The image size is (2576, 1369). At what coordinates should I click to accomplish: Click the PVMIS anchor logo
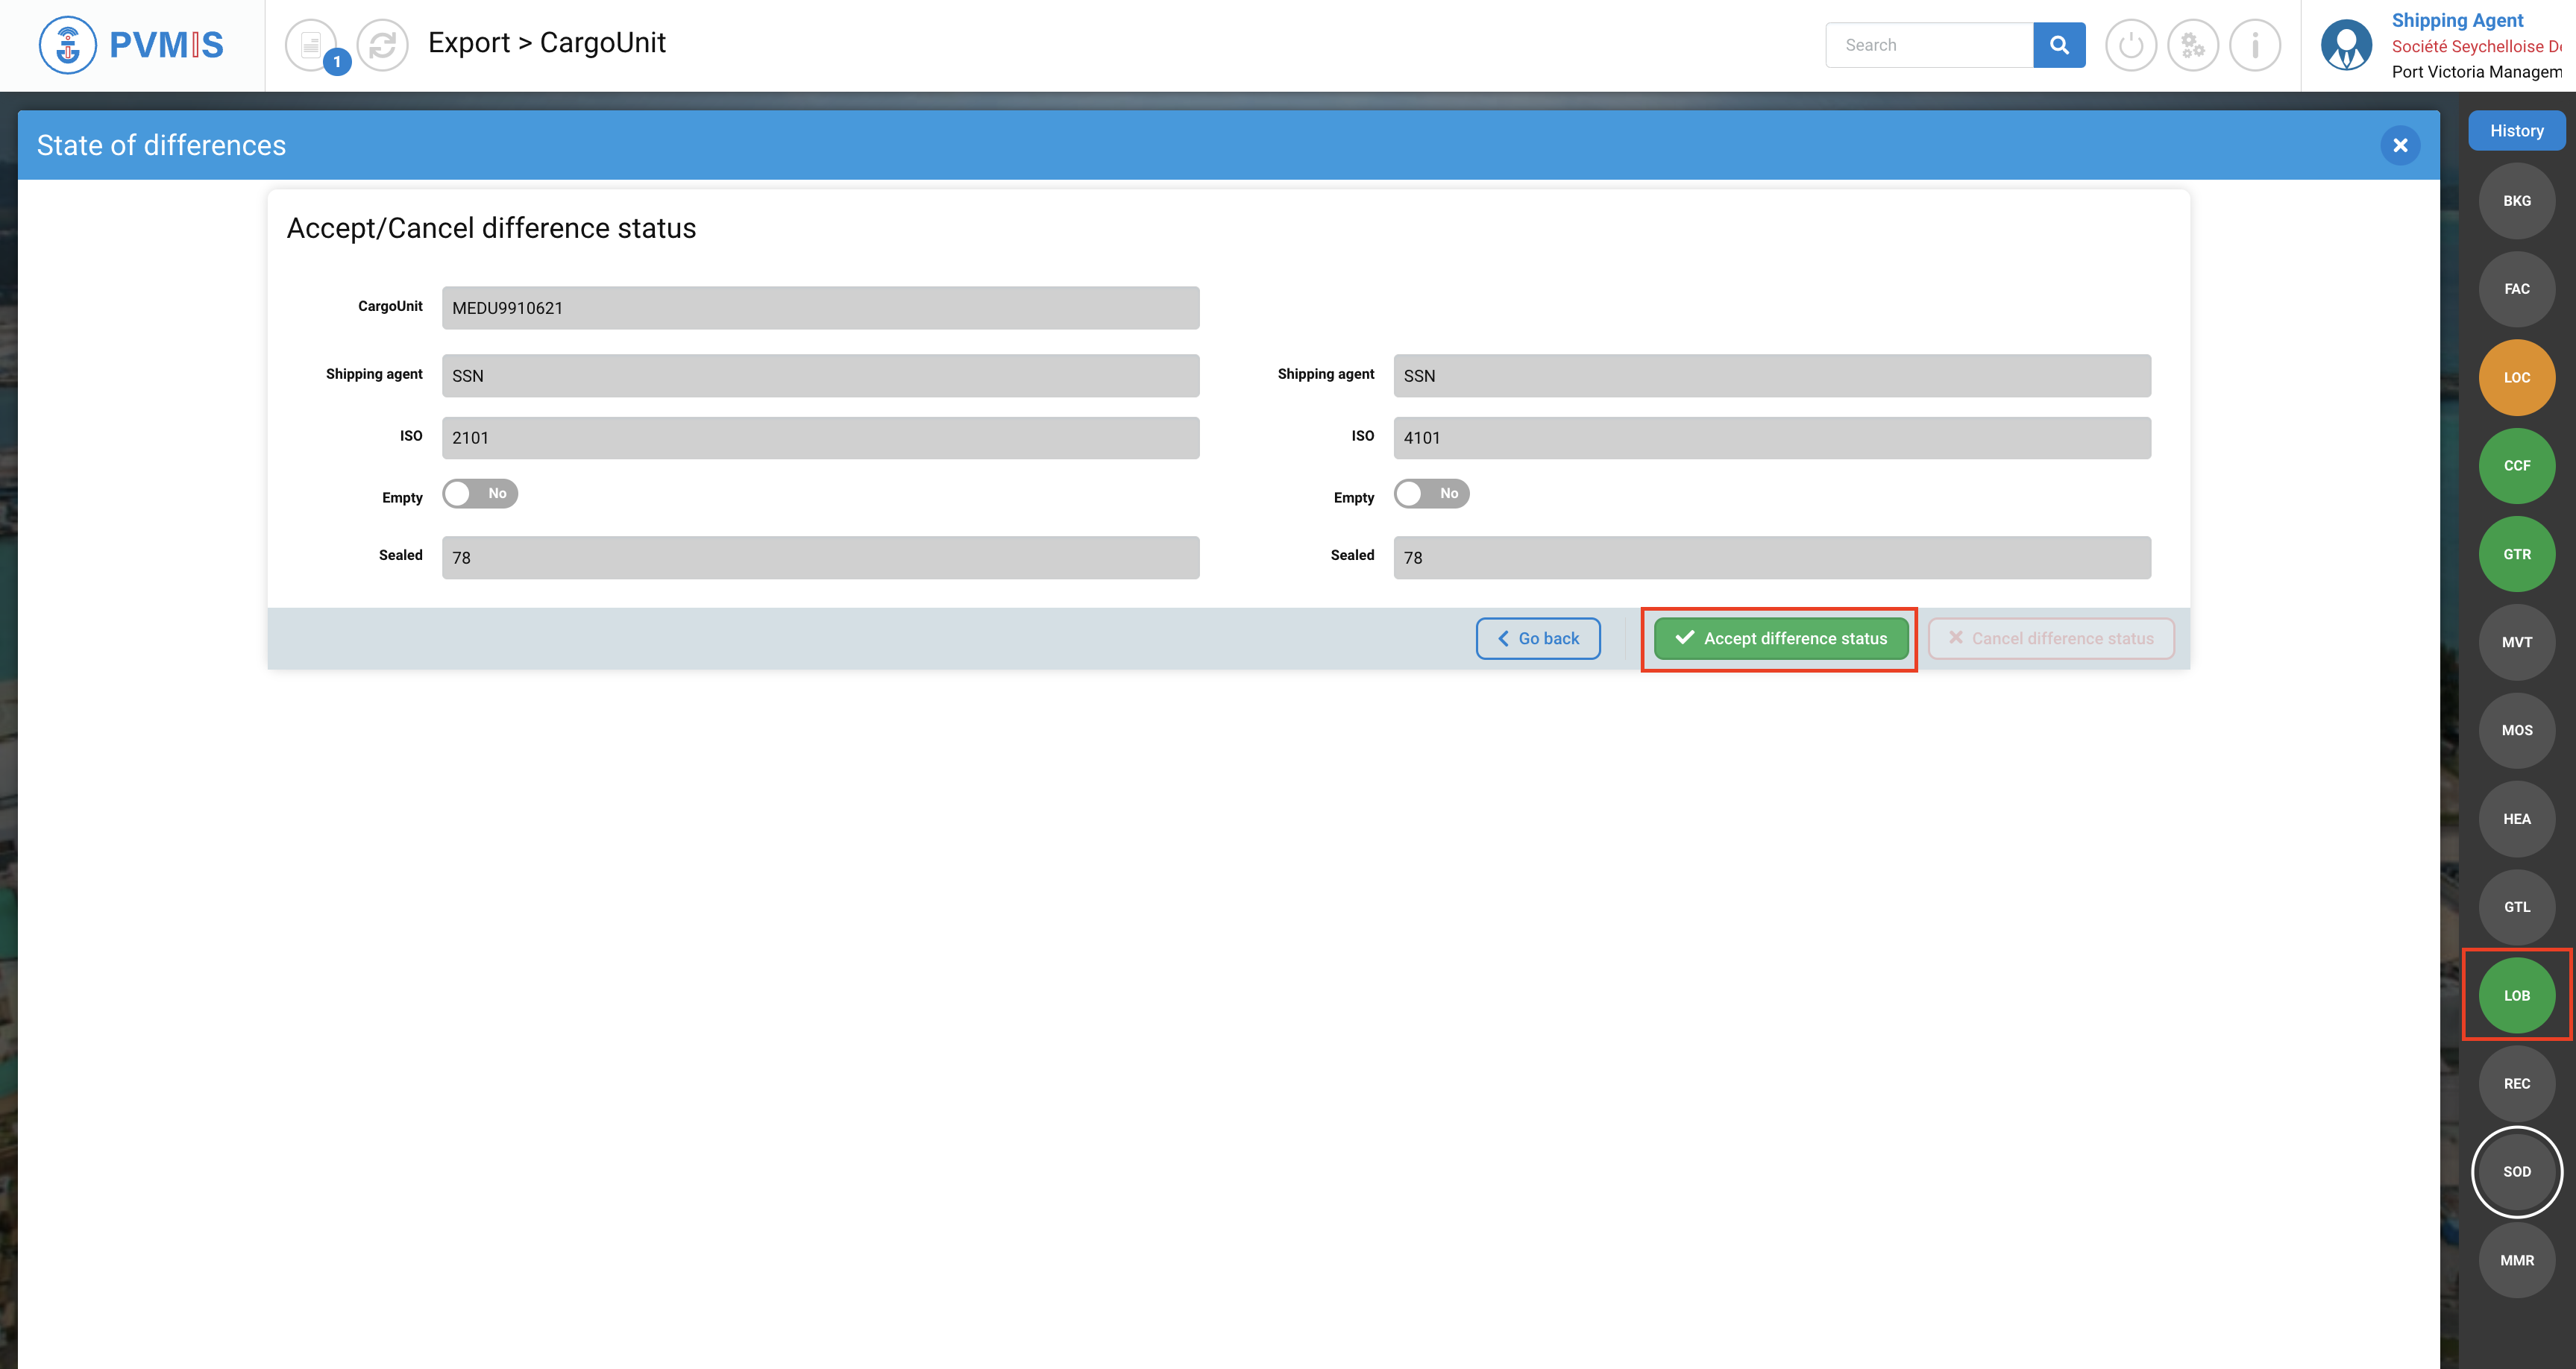(67, 45)
